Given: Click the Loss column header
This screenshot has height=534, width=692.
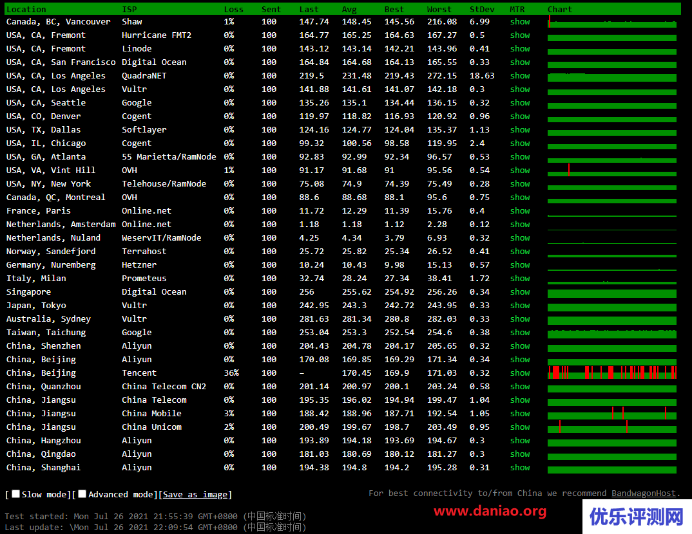Looking at the screenshot, I should point(233,9).
